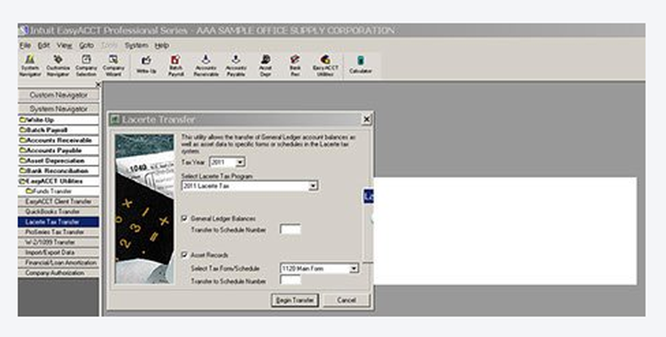Open the EasyACCT Utilities toolbar icon
666x337 pixels.
coord(326,65)
